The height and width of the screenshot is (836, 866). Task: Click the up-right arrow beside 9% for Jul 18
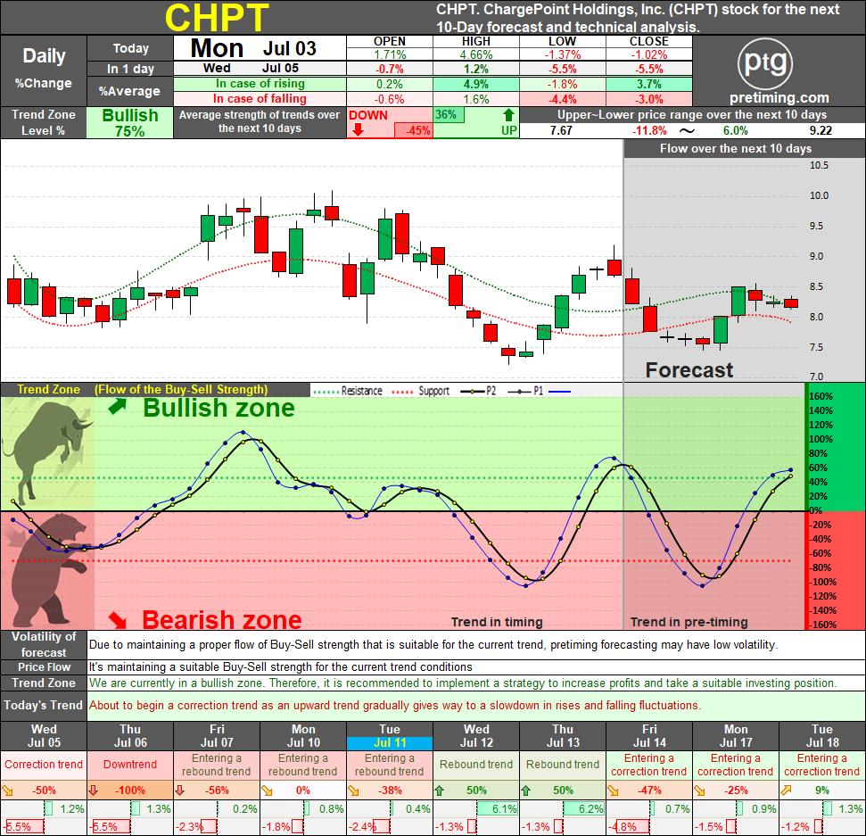tap(786, 790)
